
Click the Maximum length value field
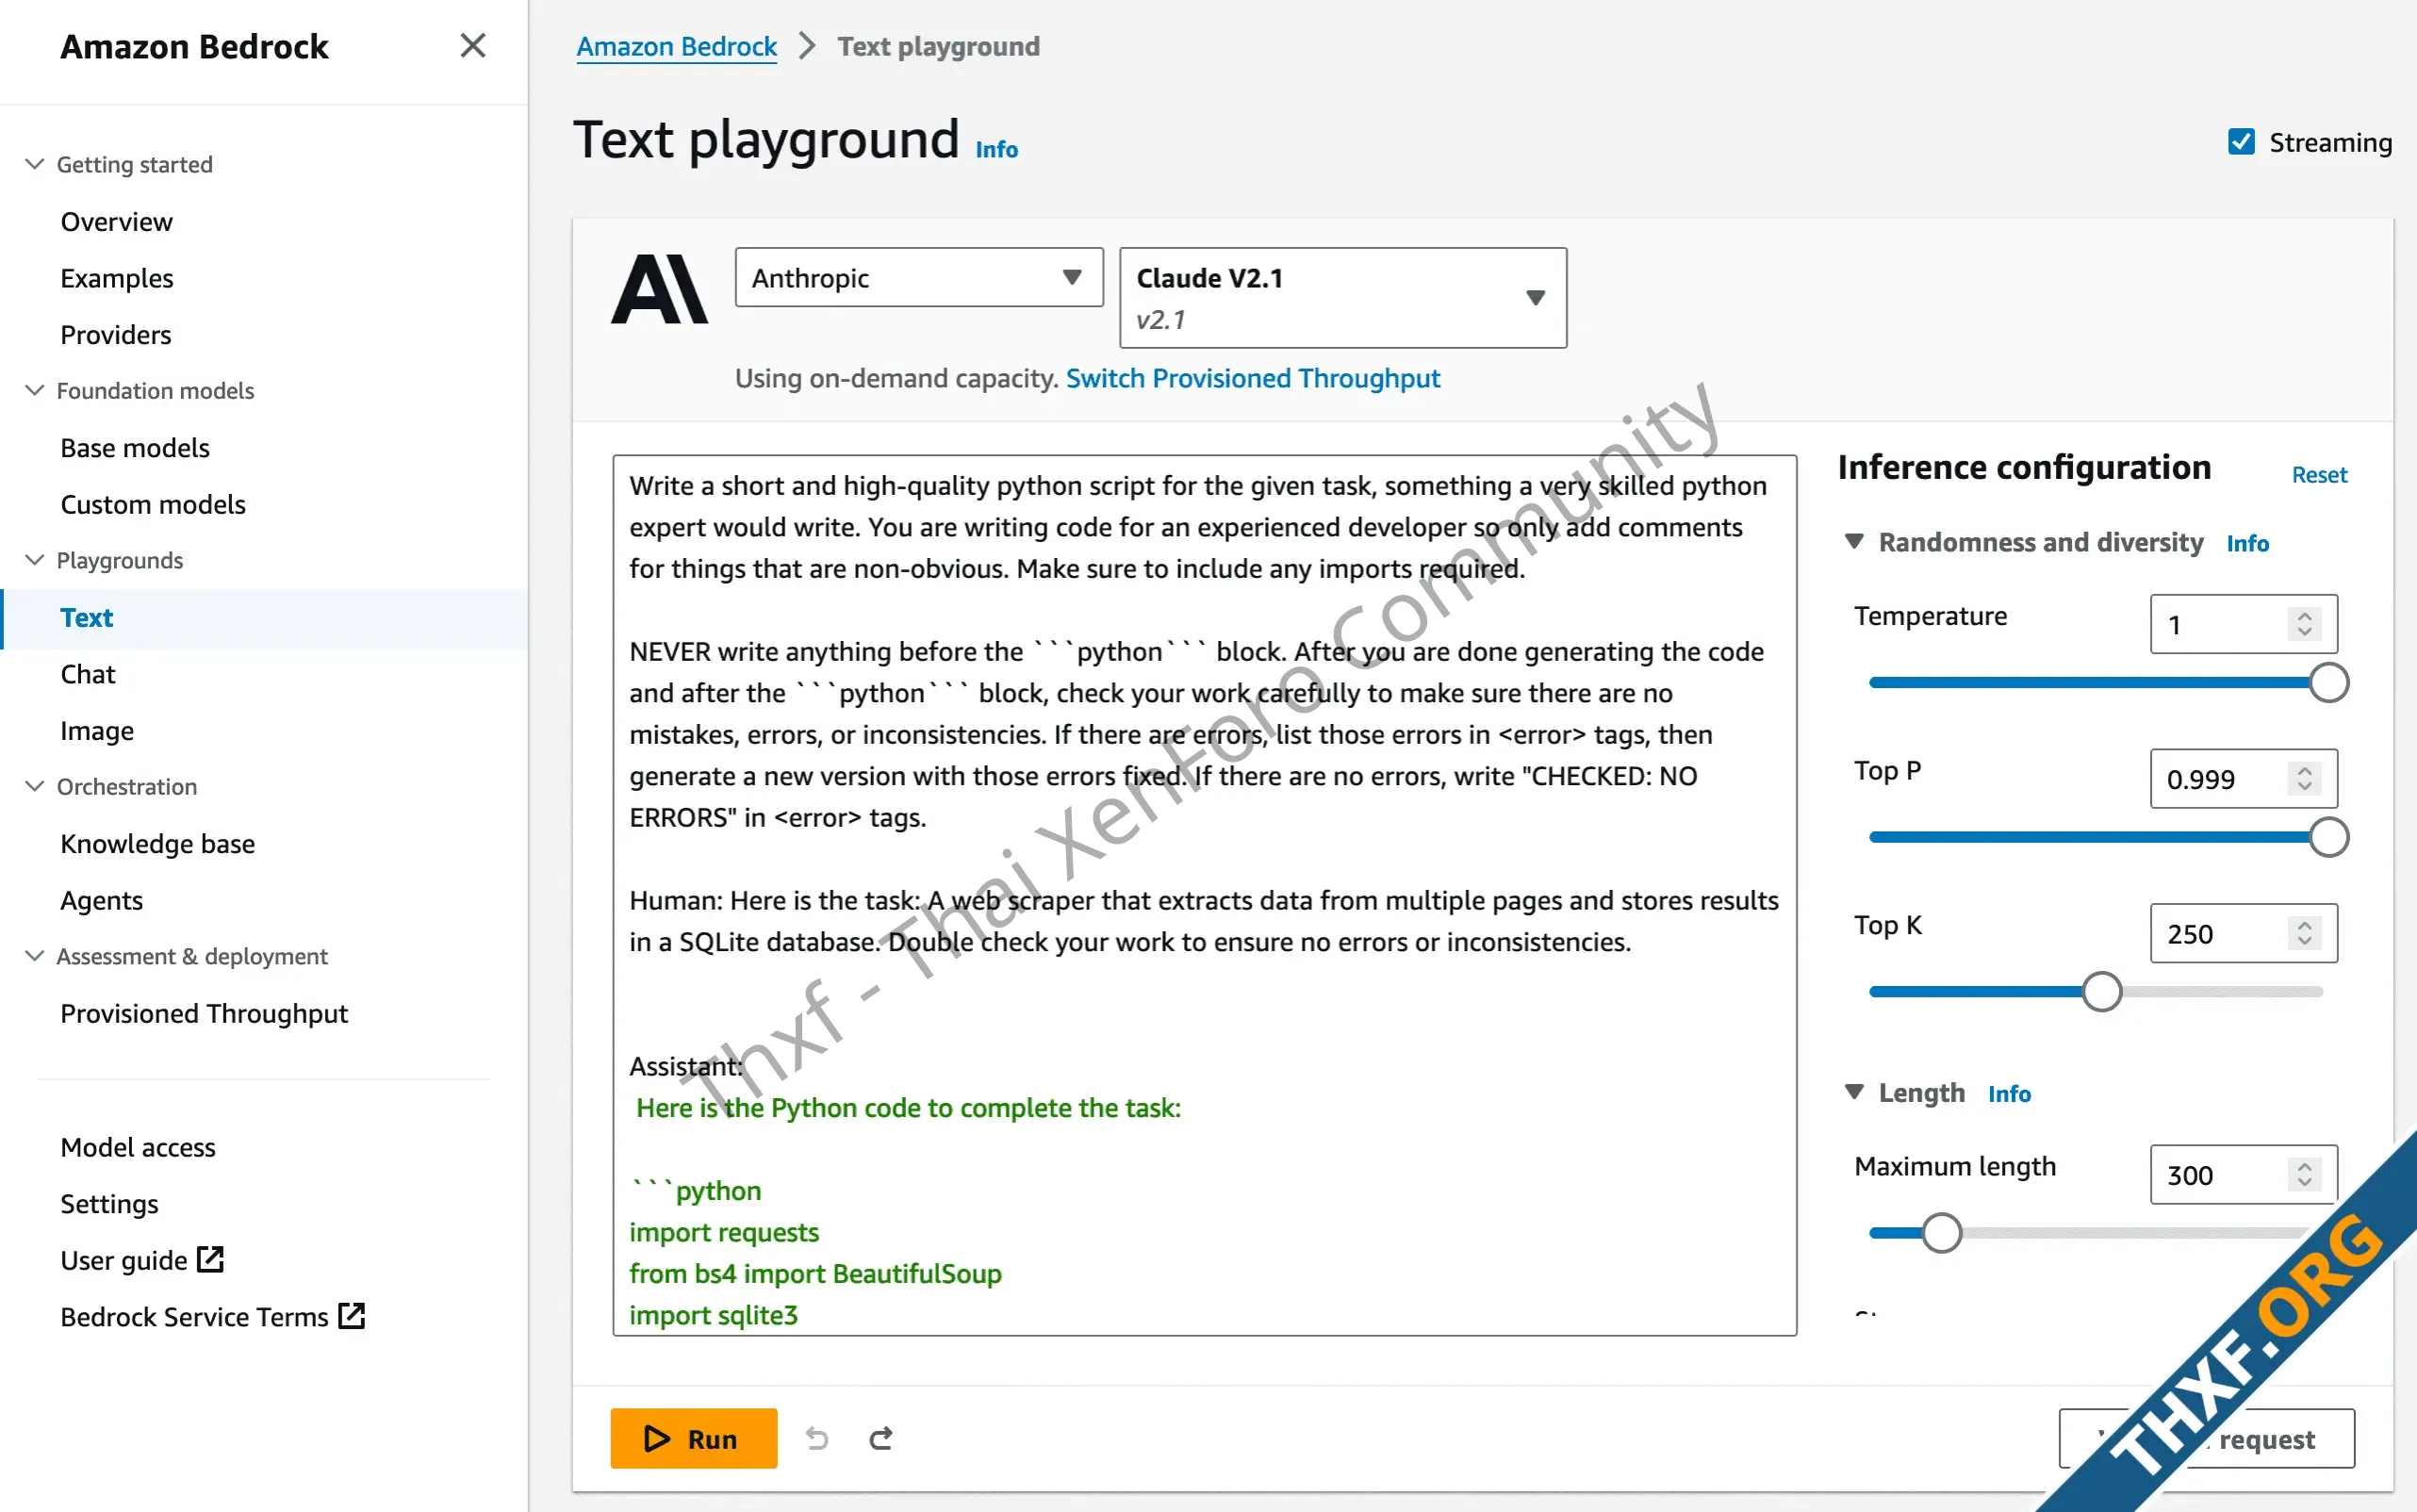(2244, 1174)
